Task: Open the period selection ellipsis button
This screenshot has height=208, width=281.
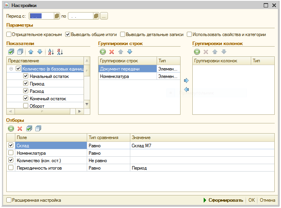Action: tap(104, 16)
